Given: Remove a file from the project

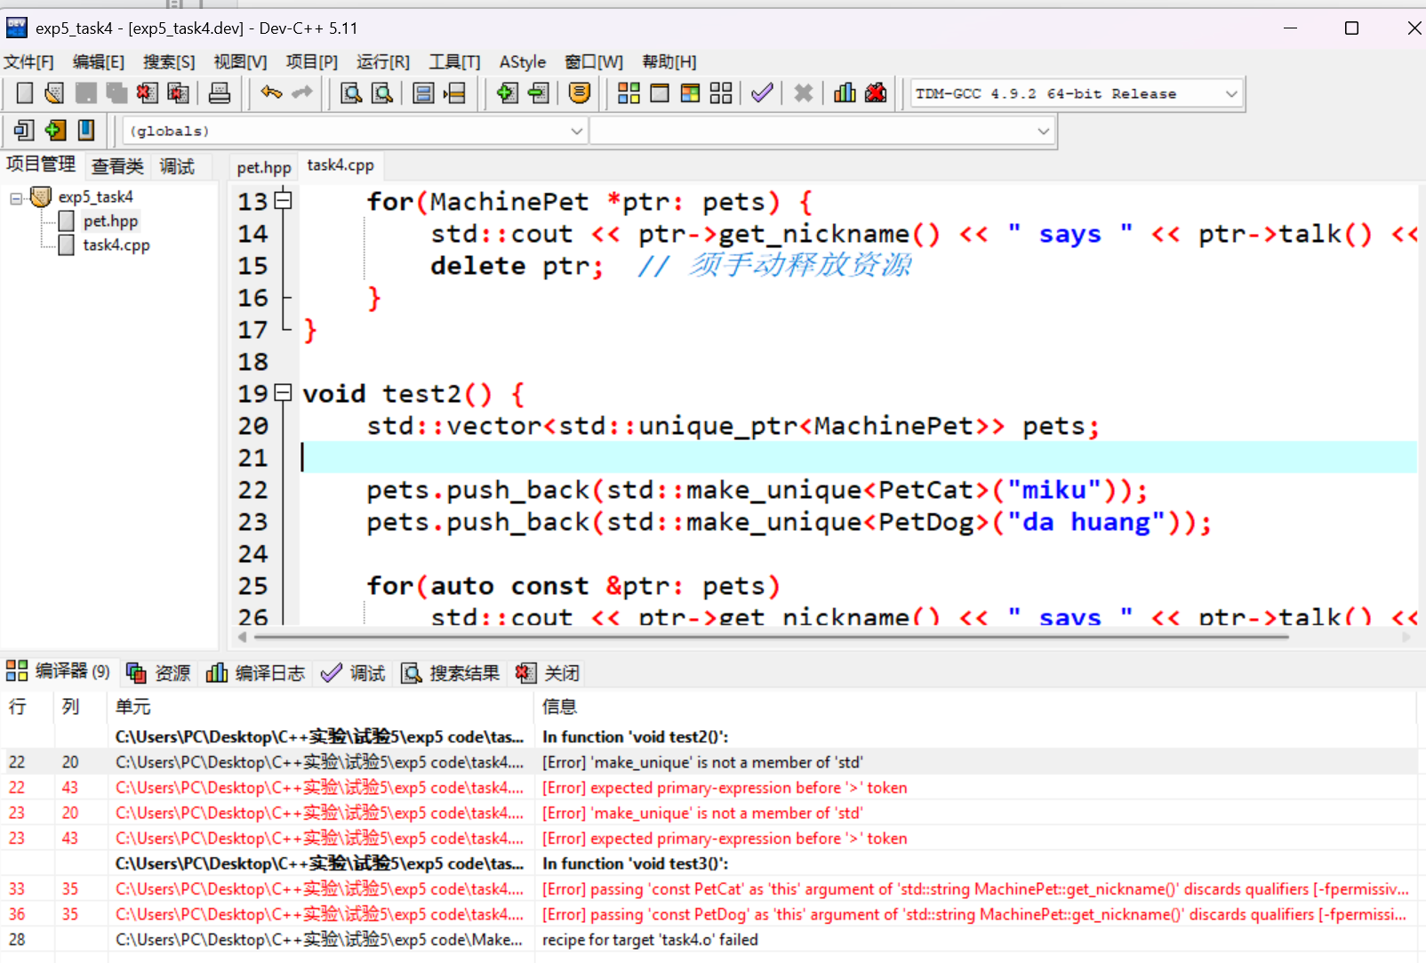Looking at the screenshot, I should (x=538, y=93).
